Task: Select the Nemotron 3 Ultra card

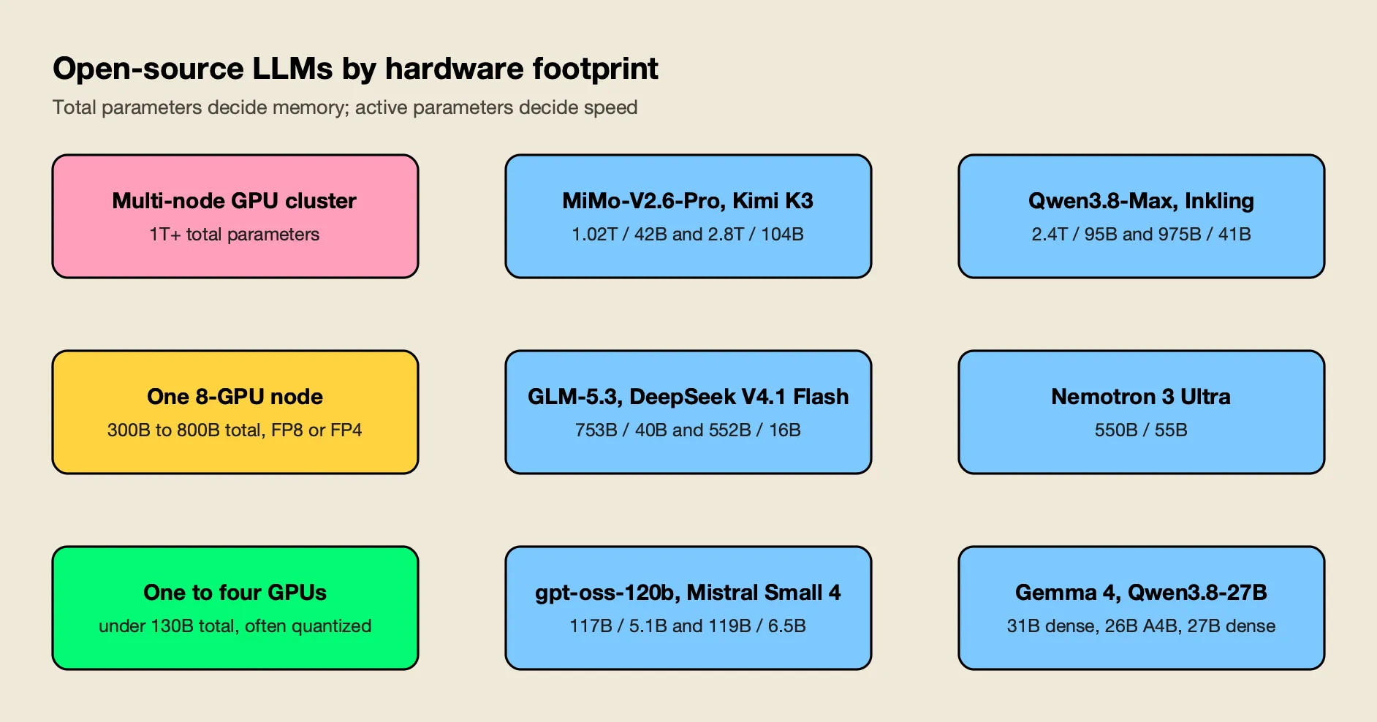Action: click(x=1142, y=412)
